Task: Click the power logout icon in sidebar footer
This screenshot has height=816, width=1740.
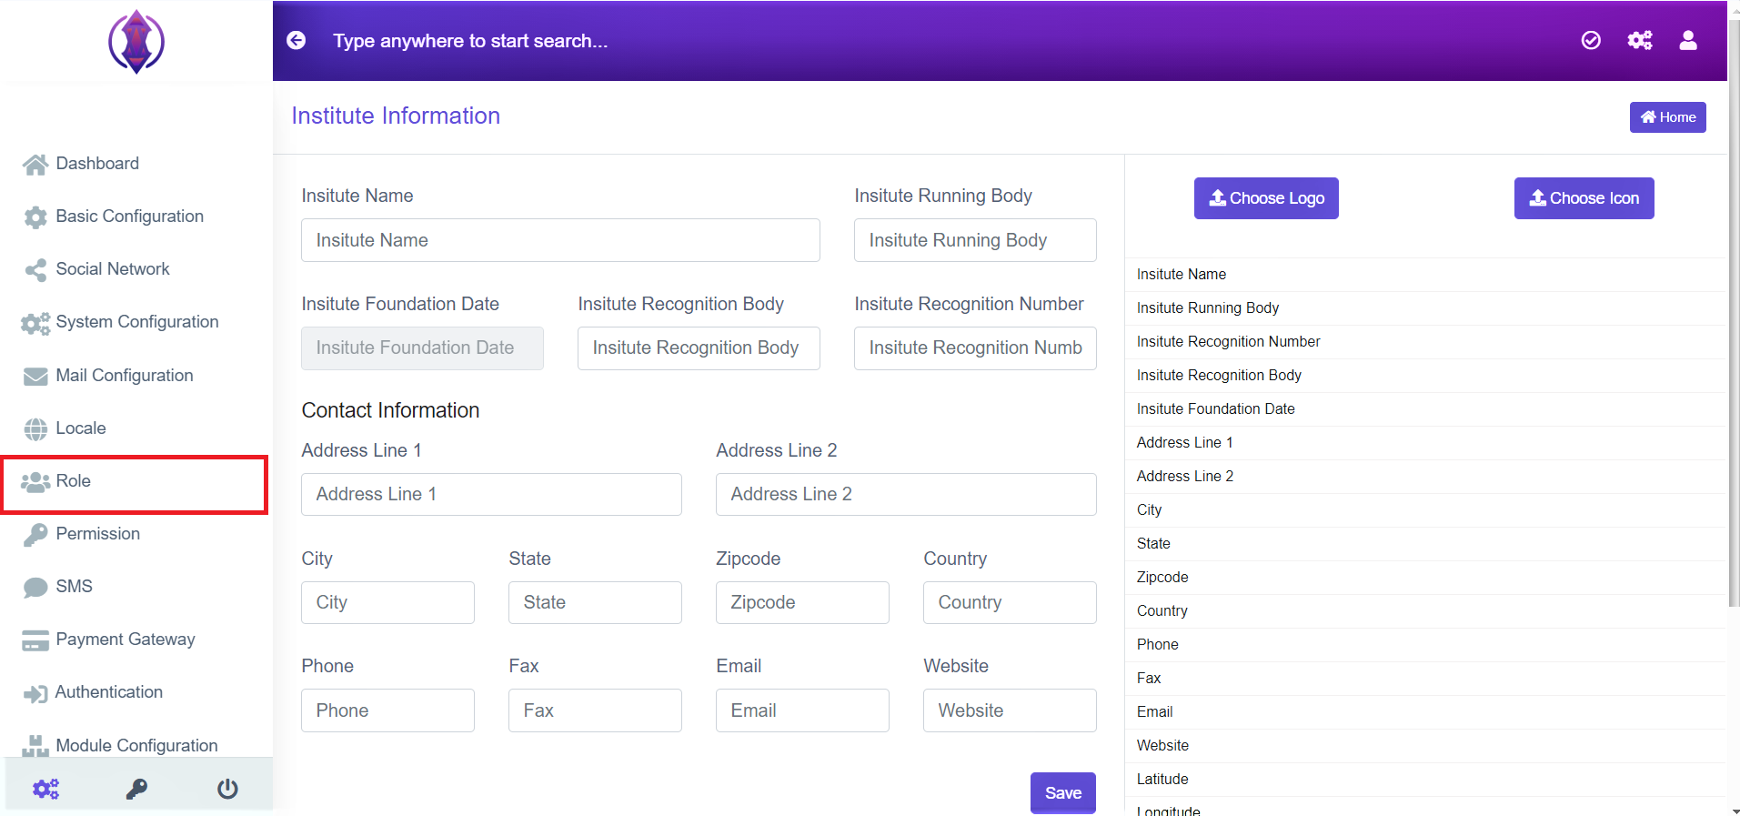Action: pyautogui.click(x=227, y=789)
